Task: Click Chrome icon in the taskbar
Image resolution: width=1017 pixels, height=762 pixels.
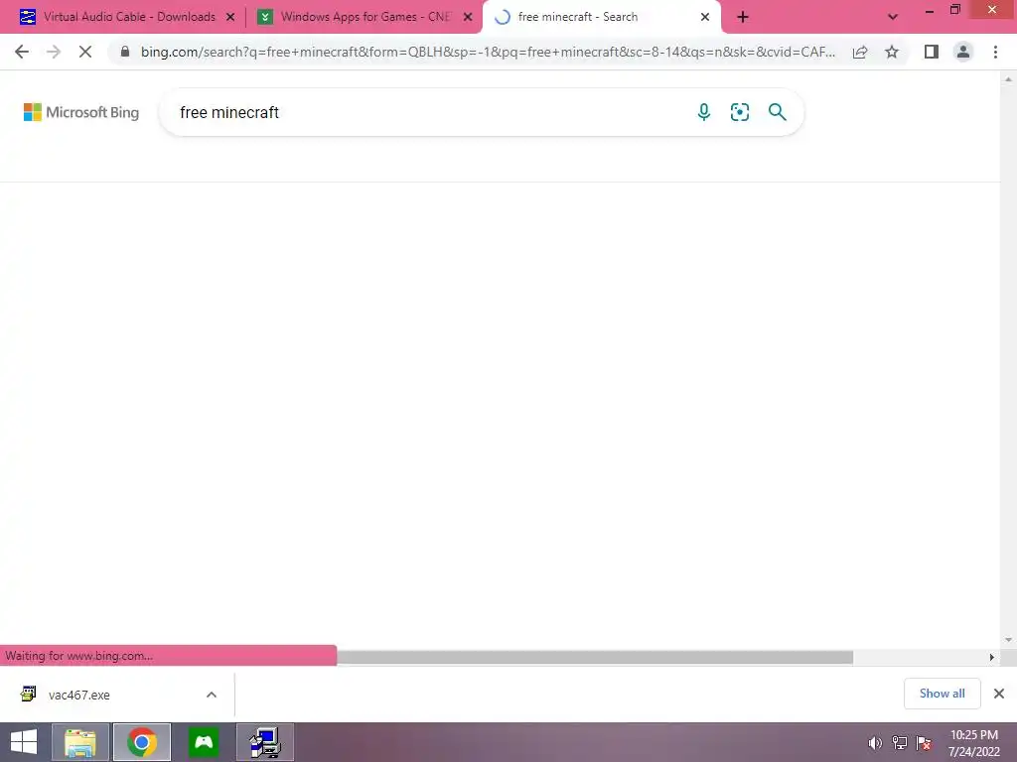Action: point(141,742)
